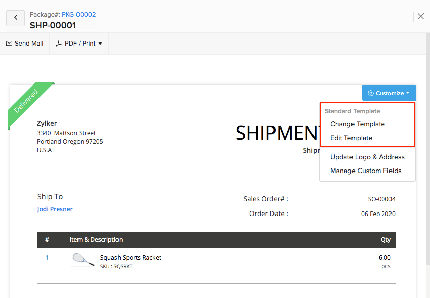Click the Jodi Presner customer link

point(55,209)
